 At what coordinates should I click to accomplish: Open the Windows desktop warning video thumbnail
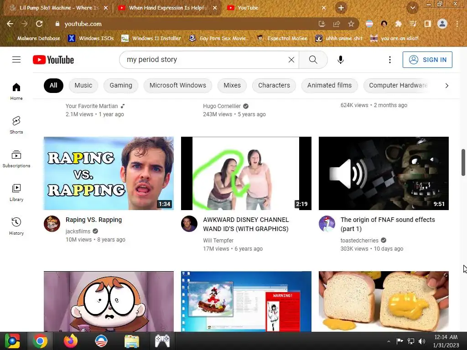point(246,301)
